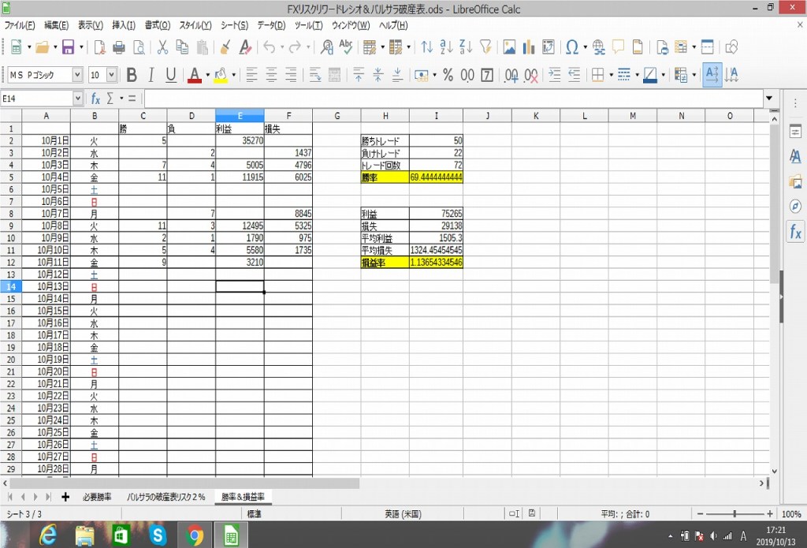
Task: Open the Name Box dropdown
Action: (x=77, y=99)
